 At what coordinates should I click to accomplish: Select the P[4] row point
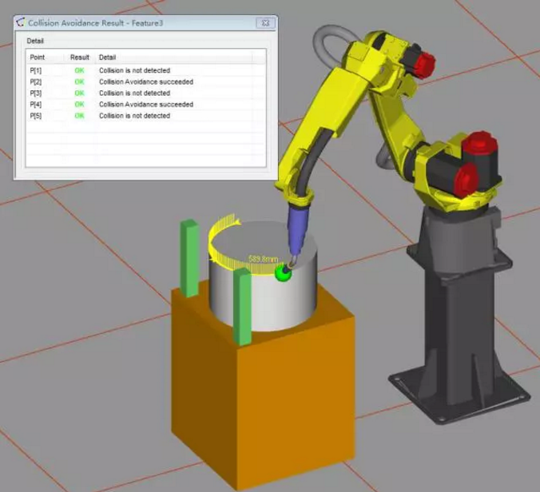coord(36,105)
